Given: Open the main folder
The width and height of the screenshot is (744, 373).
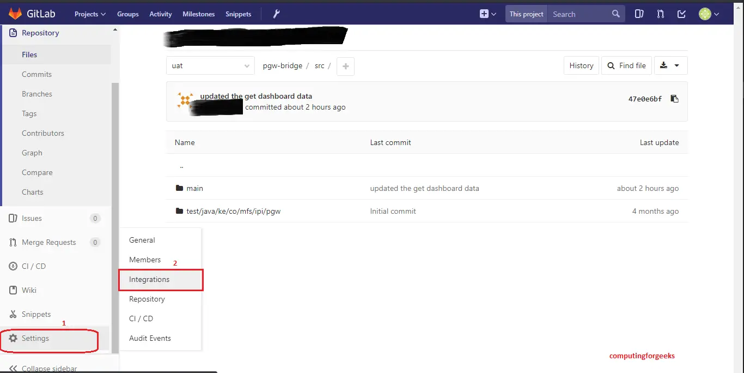Looking at the screenshot, I should pyautogui.click(x=194, y=188).
